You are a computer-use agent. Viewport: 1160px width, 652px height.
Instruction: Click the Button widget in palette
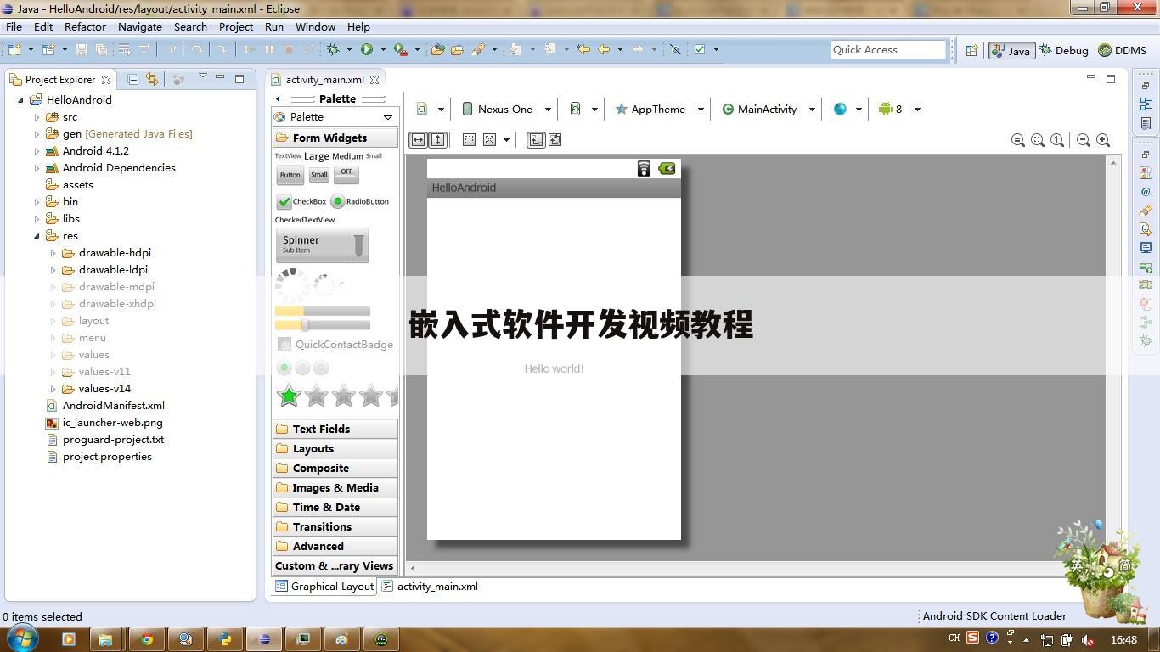pyautogui.click(x=290, y=175)
